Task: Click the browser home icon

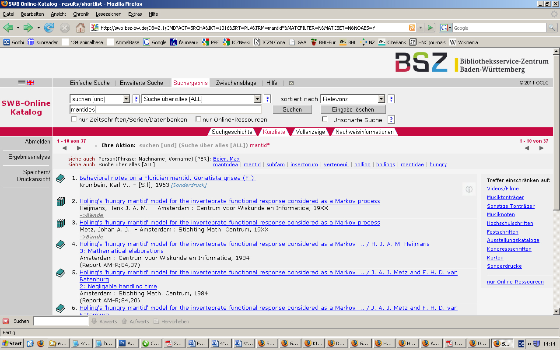Action: click(80, 28)
